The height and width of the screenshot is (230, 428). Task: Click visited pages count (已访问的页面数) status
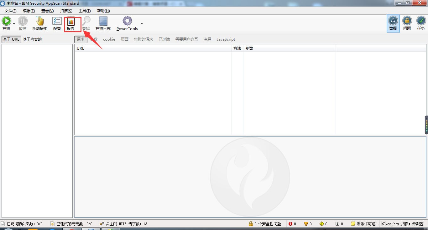(x=25, y=224)
